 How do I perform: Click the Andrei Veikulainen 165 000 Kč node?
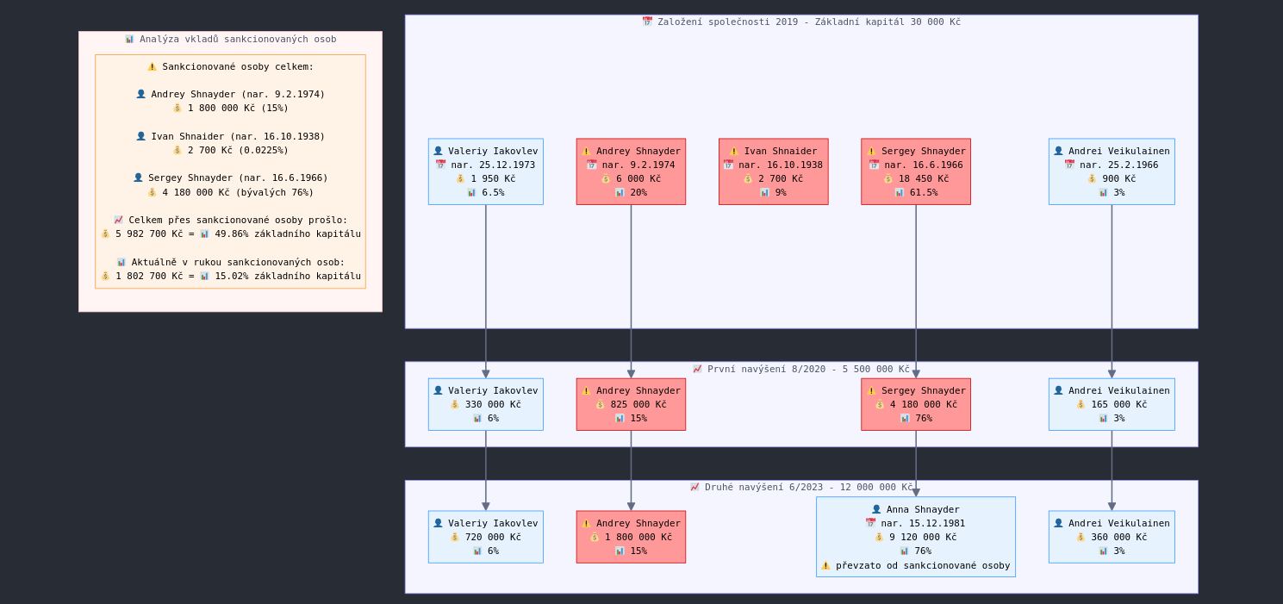click(x=1111, y=404)
